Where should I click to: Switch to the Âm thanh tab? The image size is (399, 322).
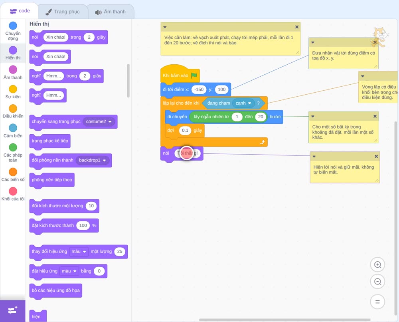tap(111, 12)
